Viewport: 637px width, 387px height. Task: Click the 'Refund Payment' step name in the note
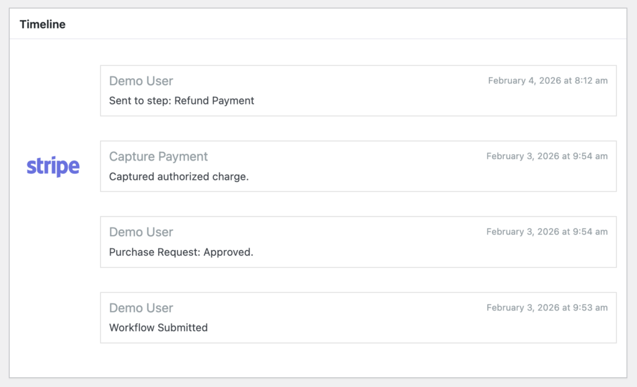coord(214,101)
